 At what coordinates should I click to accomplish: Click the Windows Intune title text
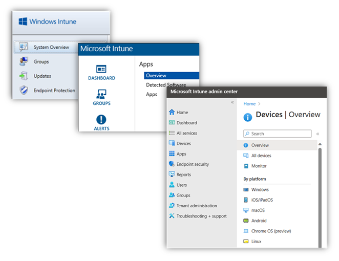[53, 21]
